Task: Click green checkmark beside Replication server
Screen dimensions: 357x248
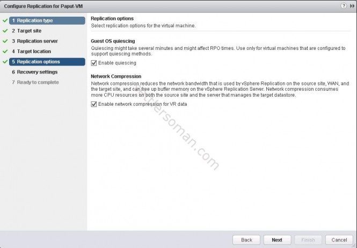Action: (5, 41)
